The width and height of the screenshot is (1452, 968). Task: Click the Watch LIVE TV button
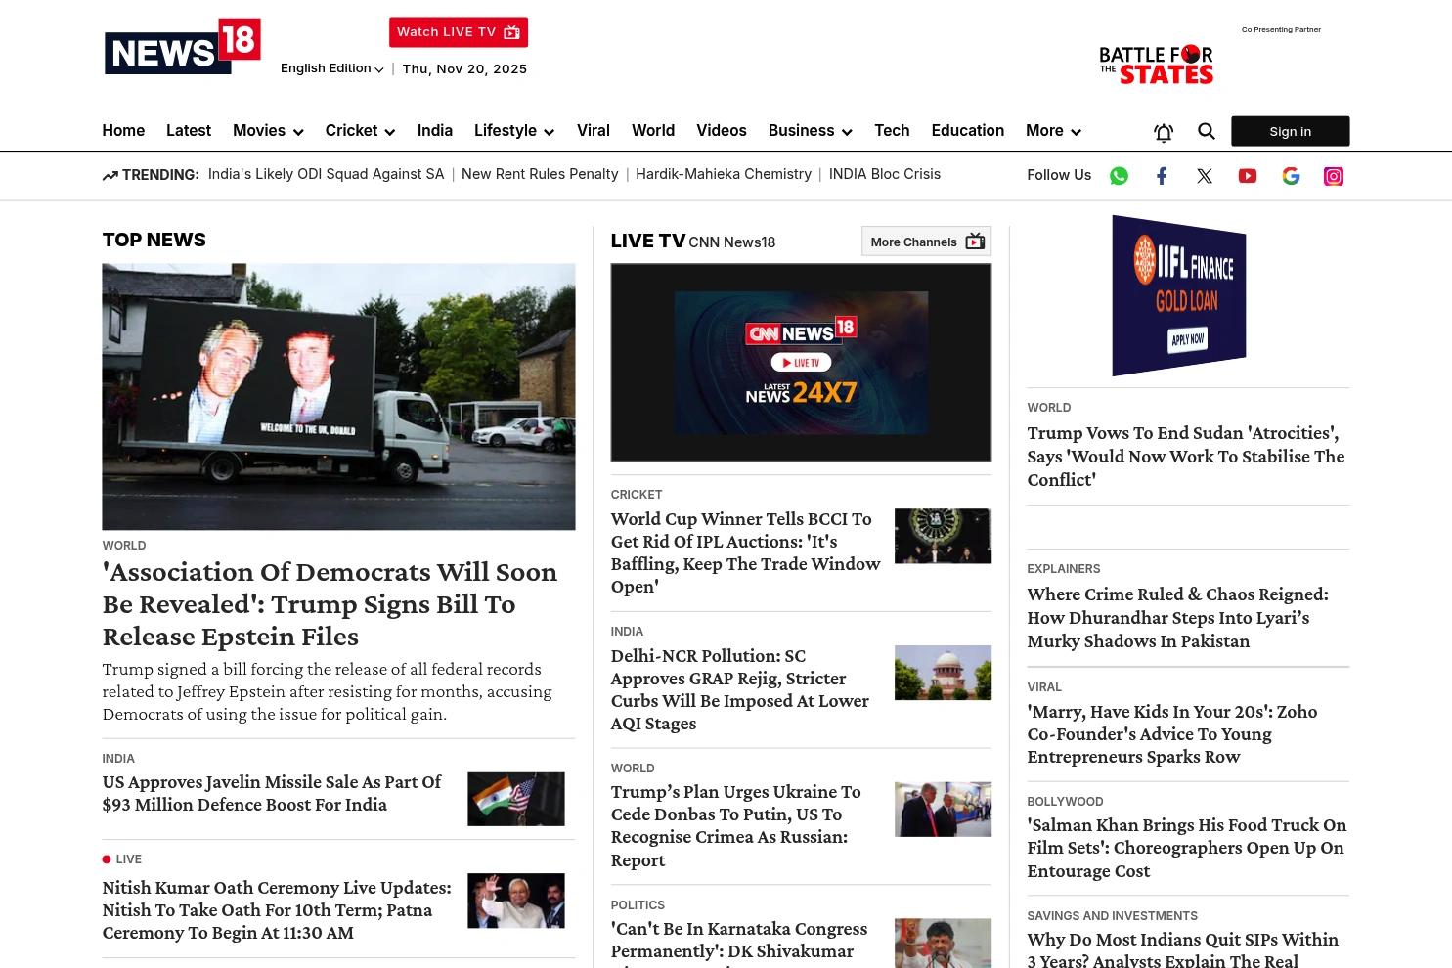coord(459,32)
